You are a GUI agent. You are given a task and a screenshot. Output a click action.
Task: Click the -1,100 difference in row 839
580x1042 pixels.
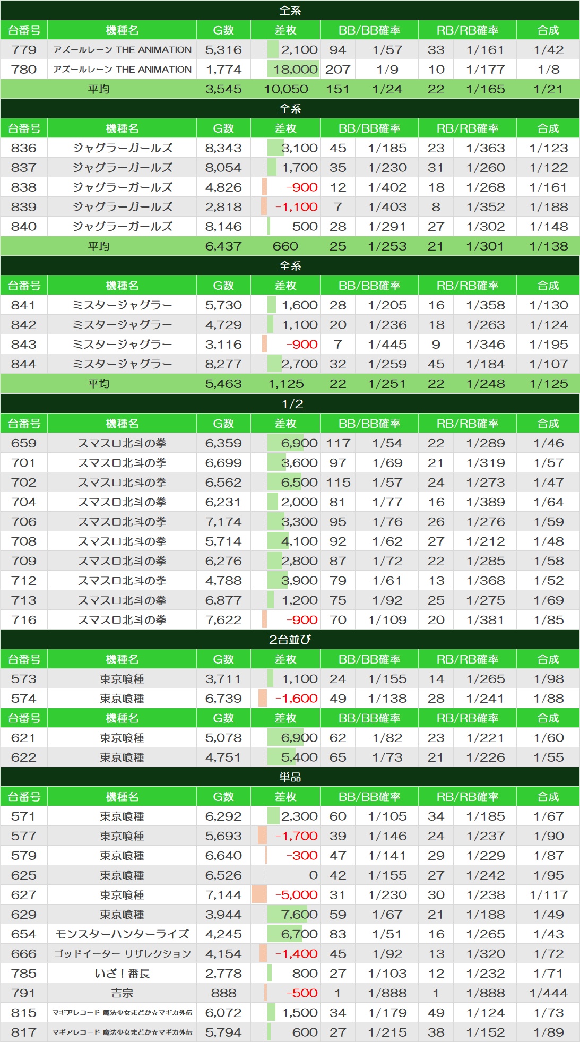click(297, 207)
